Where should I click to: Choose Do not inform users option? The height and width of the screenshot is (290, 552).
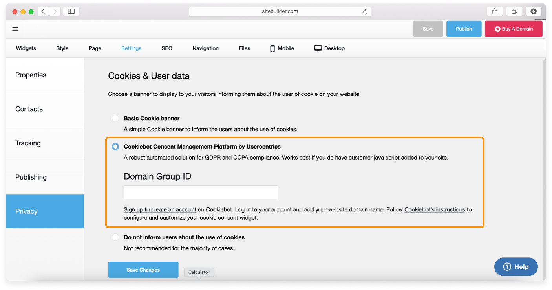(115, 237)
